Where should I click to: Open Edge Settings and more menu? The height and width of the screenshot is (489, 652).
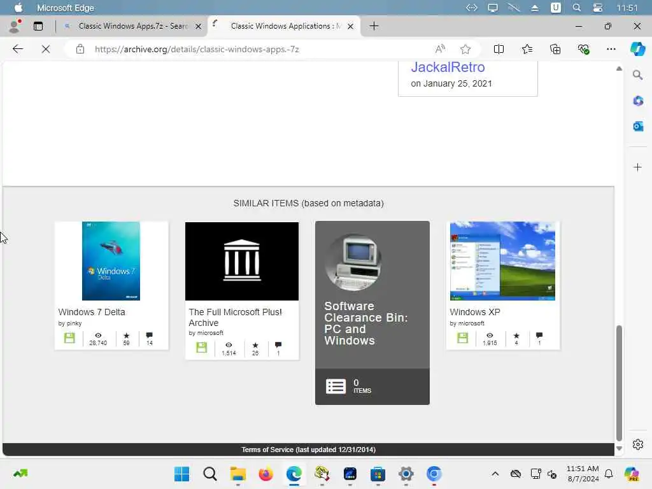(611, 49)
